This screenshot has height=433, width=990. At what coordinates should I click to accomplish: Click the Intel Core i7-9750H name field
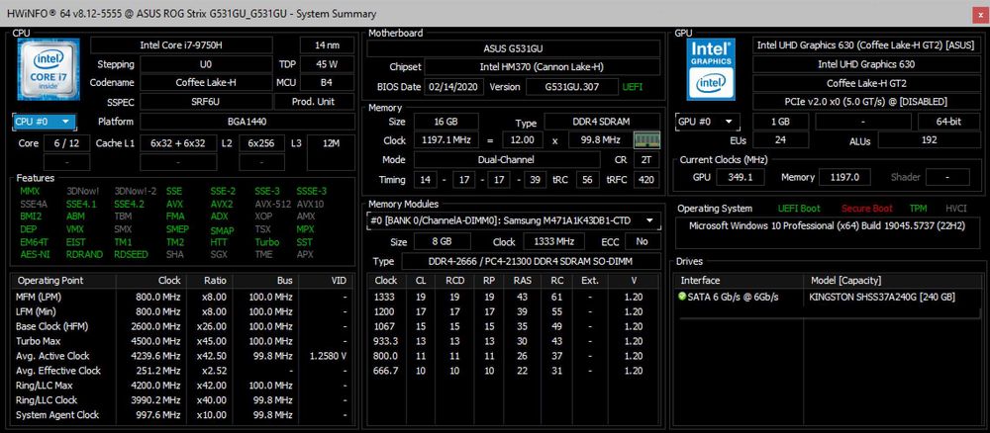tap(182, 45)
